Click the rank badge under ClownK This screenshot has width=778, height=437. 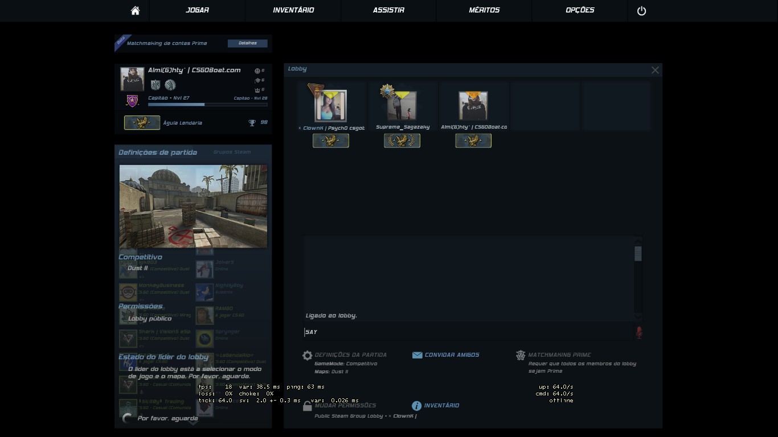coord(331,141)
